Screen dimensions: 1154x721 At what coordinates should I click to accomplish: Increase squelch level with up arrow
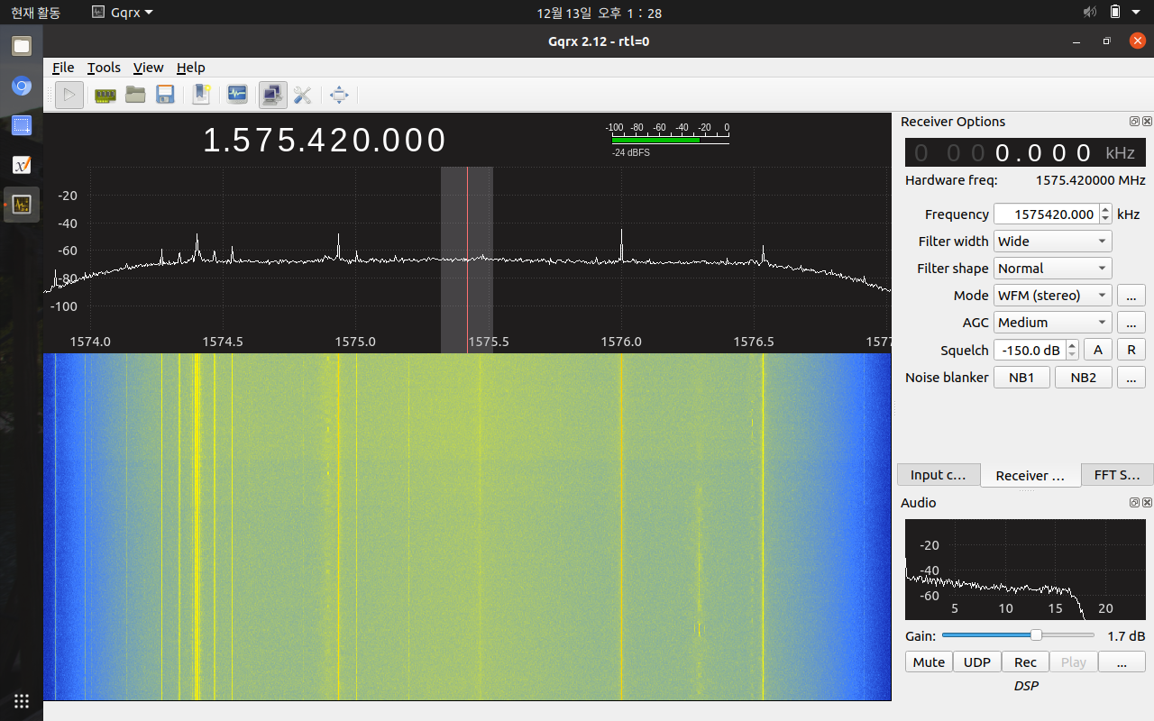[x=1072, y=345]
